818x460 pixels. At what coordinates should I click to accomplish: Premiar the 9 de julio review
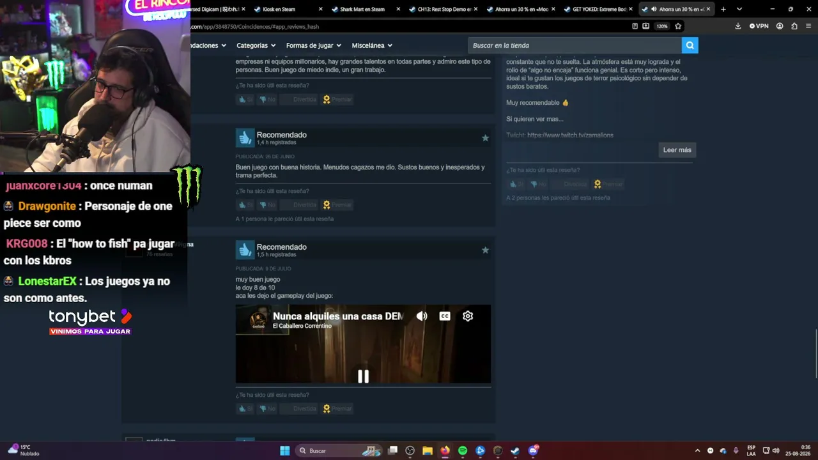coord(337,409)
